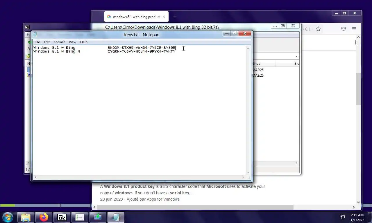Click the '20 juin 2020' search result date text

click(111, 199)
